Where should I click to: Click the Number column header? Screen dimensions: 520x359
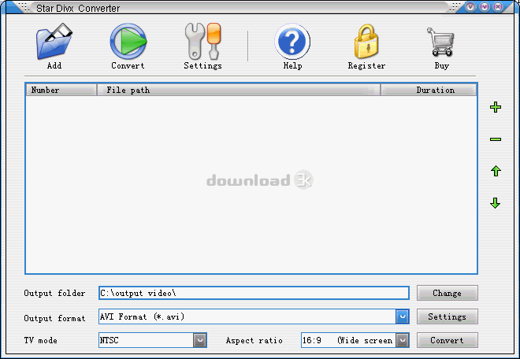click(61, 90)
